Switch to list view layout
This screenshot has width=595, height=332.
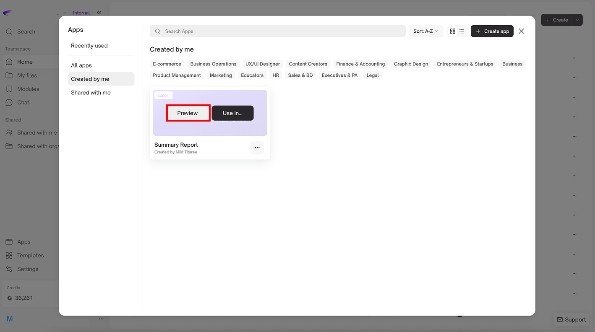pos(462,31)
